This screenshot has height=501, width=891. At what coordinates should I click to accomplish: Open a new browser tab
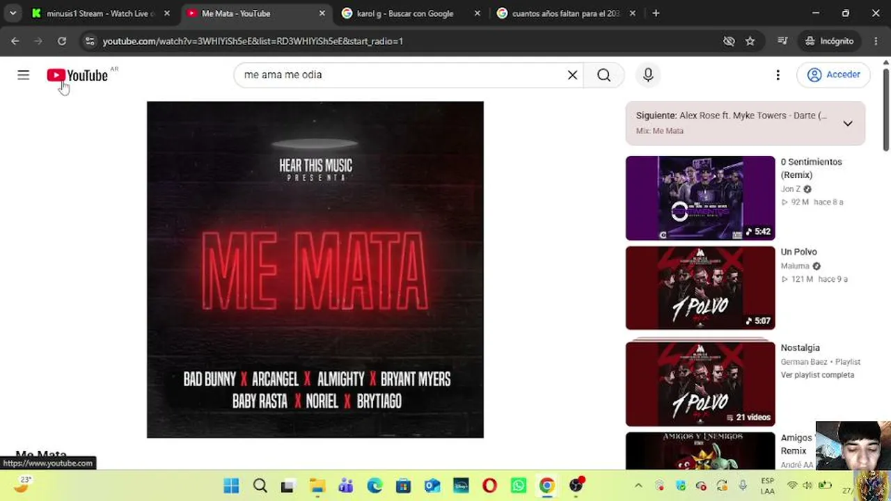tap(656, 13)
